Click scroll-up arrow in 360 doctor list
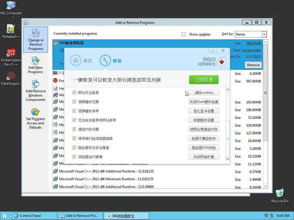Image resolution: width=294 pixels, height=220 pixels. coord(228,90)
